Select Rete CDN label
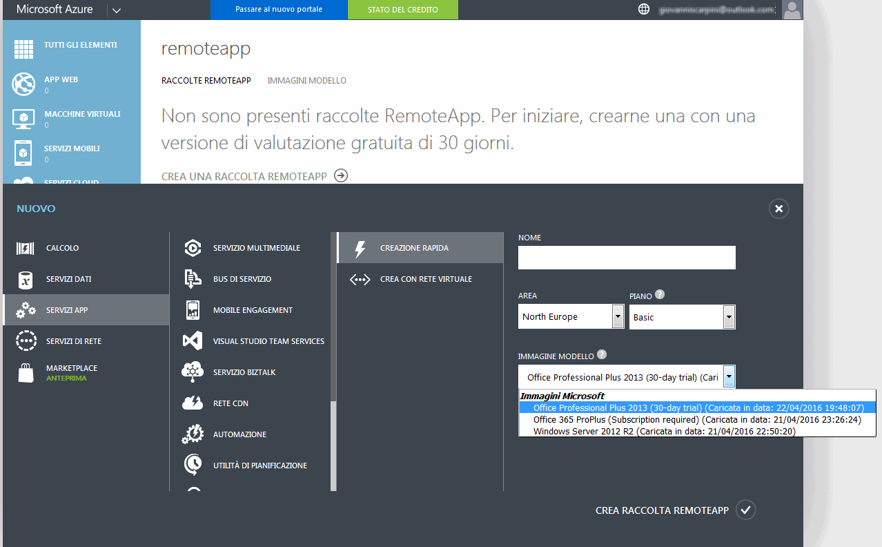882x547 pixels. 231,403
